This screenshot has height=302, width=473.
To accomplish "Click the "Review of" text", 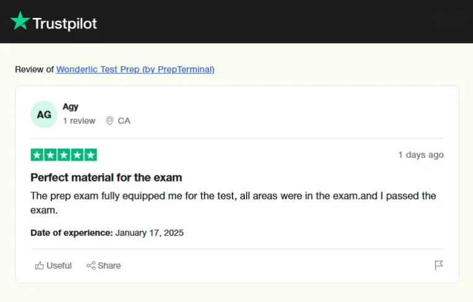I will (x=35, y=69).
